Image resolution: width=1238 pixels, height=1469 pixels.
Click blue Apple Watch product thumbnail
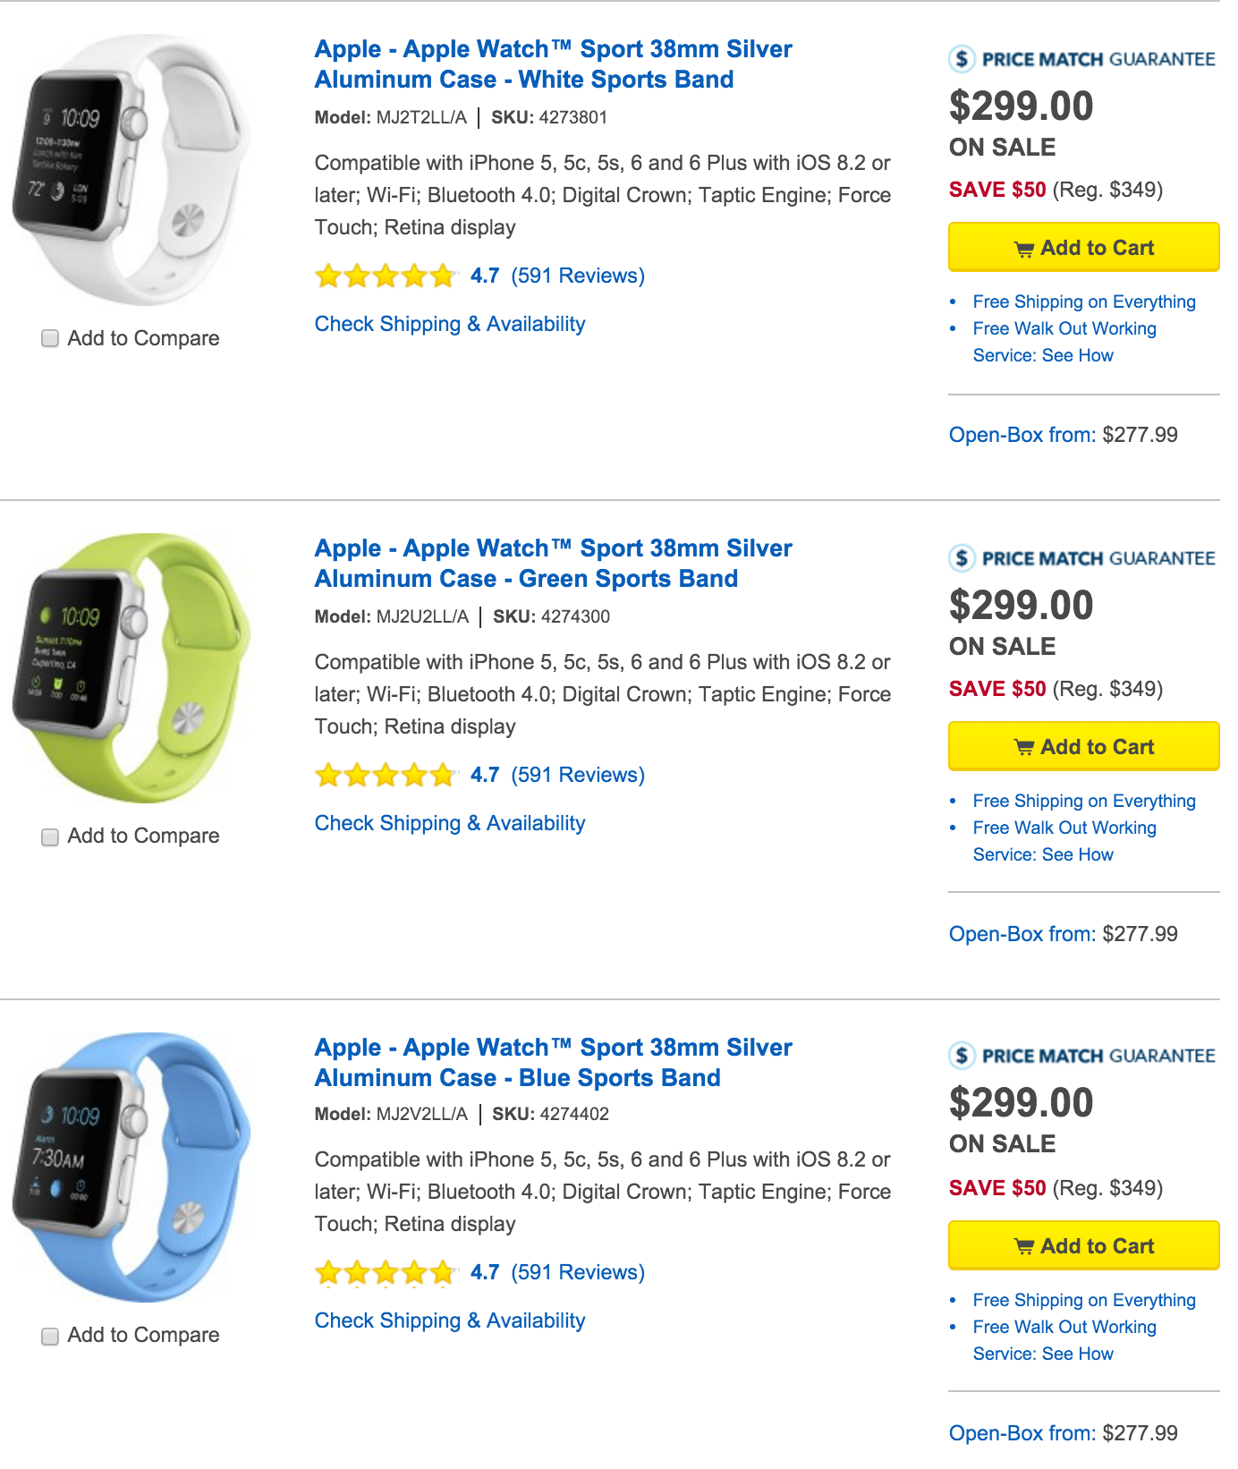pos(131,1167)
